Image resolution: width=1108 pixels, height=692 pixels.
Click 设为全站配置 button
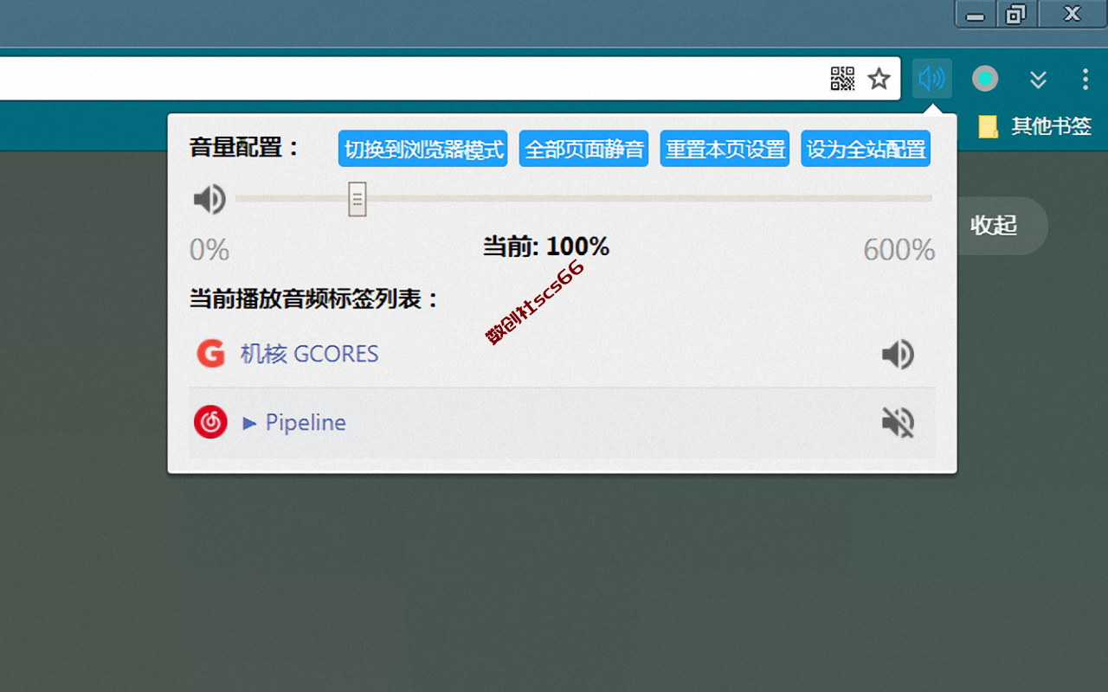pos(866,149)
